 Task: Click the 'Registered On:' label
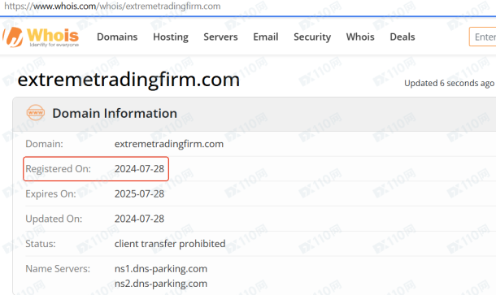(59, 169)
